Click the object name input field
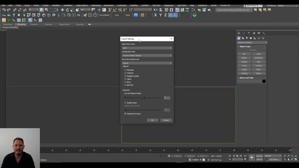 pos(249,81)
